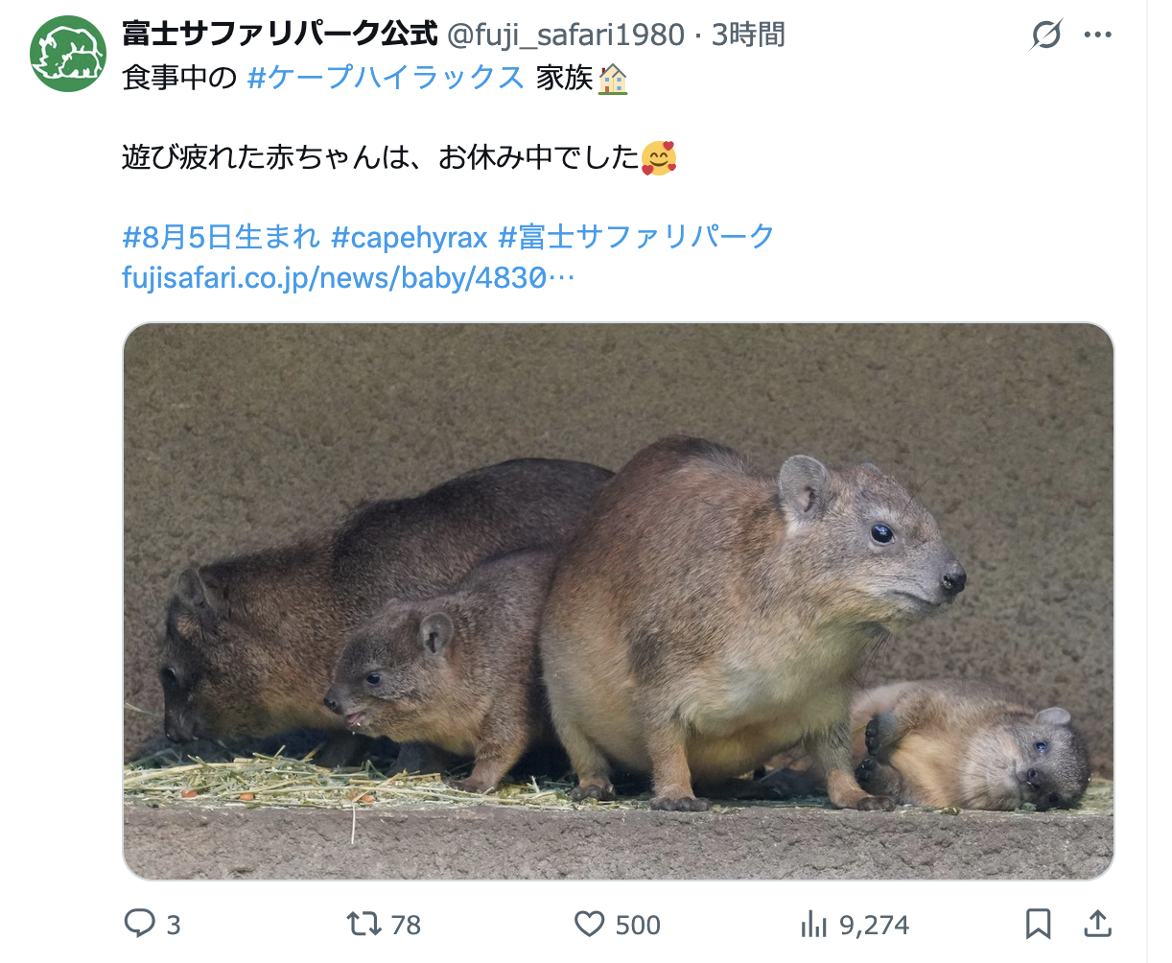Open the Fuji Safari Park profile avatar

(x=68, y=54)
